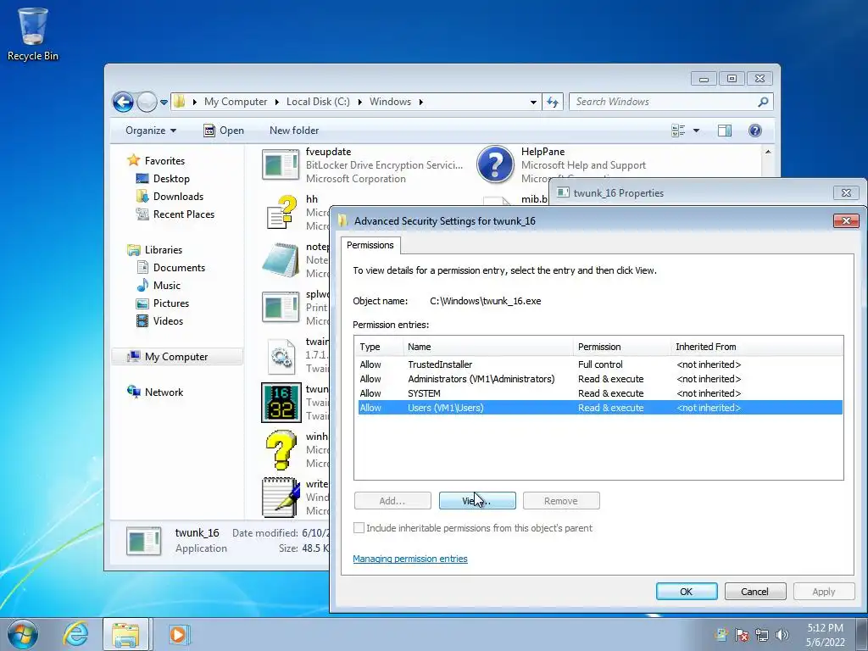The height and width of the screenshot is (651, 868).
Task: Open the recent locations dropdown arrow
Action: pos(164,103)
